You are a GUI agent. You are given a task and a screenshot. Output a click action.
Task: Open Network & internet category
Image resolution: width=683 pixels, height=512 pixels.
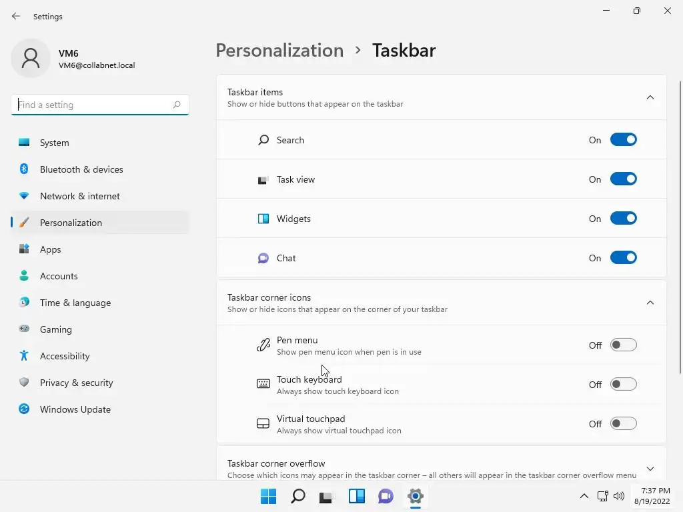pyautogui.click(x=100, y=196)
